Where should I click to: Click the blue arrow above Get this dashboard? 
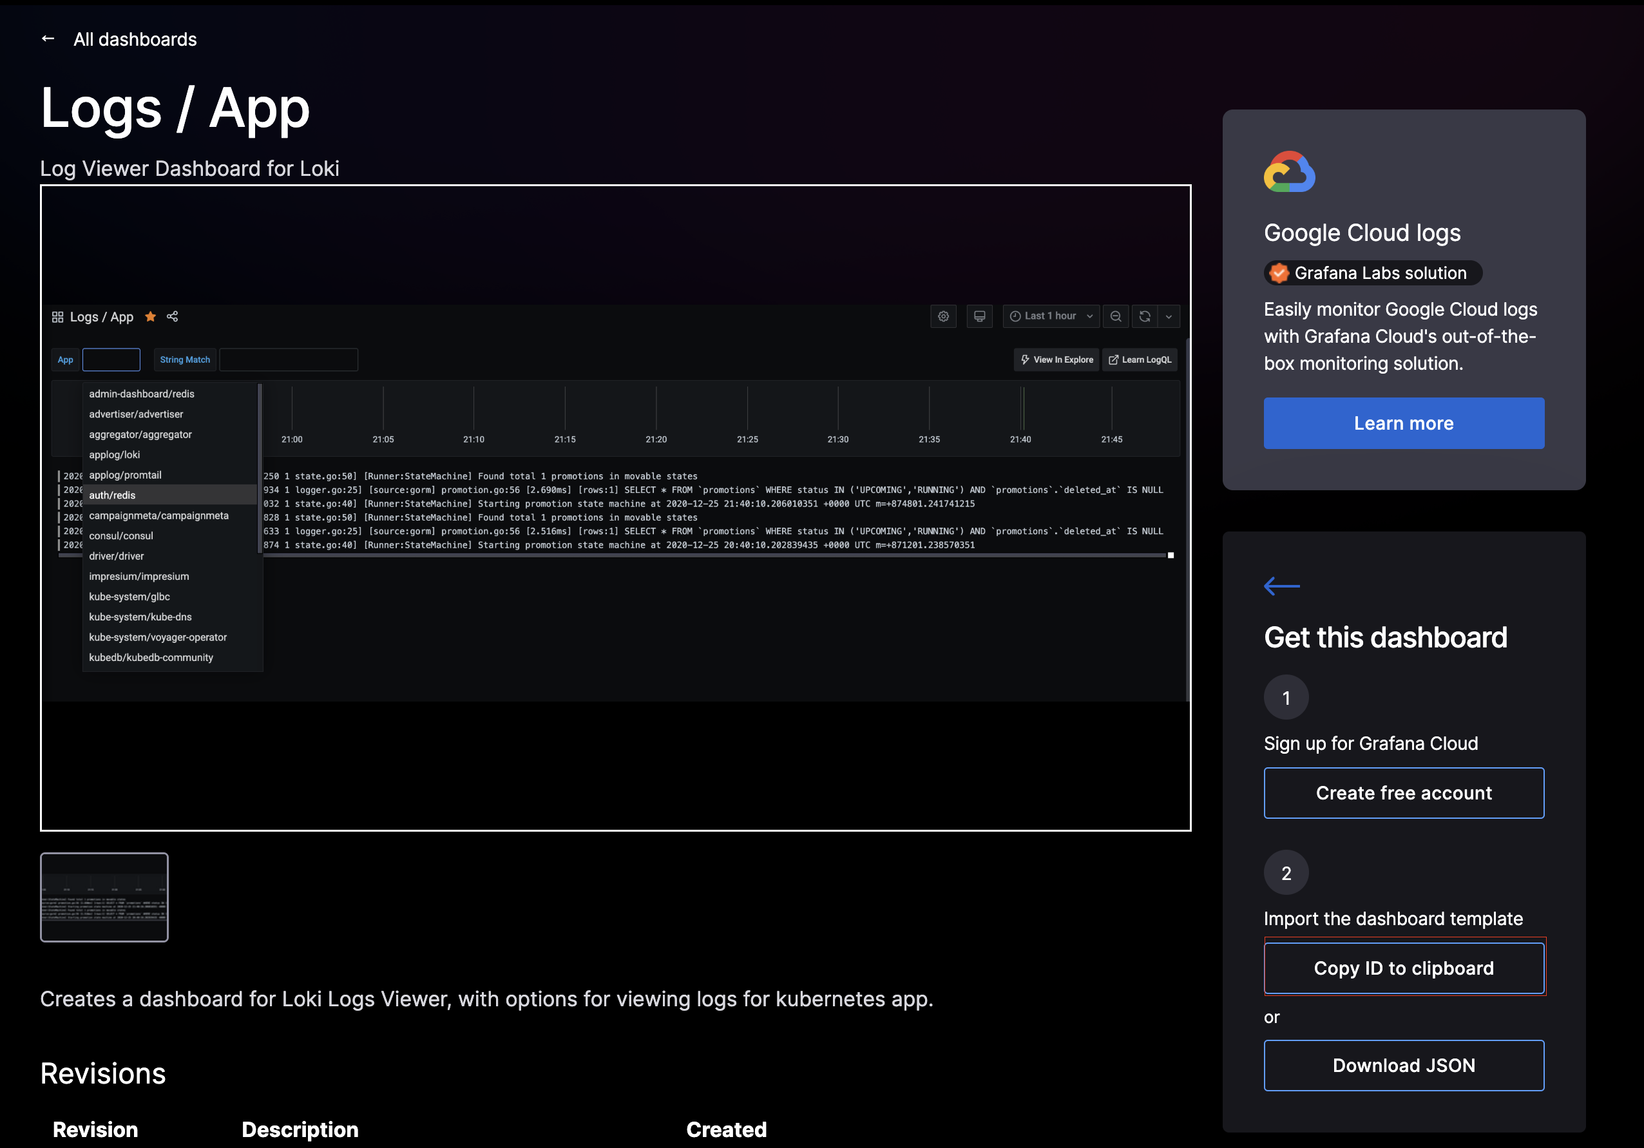1282,586
